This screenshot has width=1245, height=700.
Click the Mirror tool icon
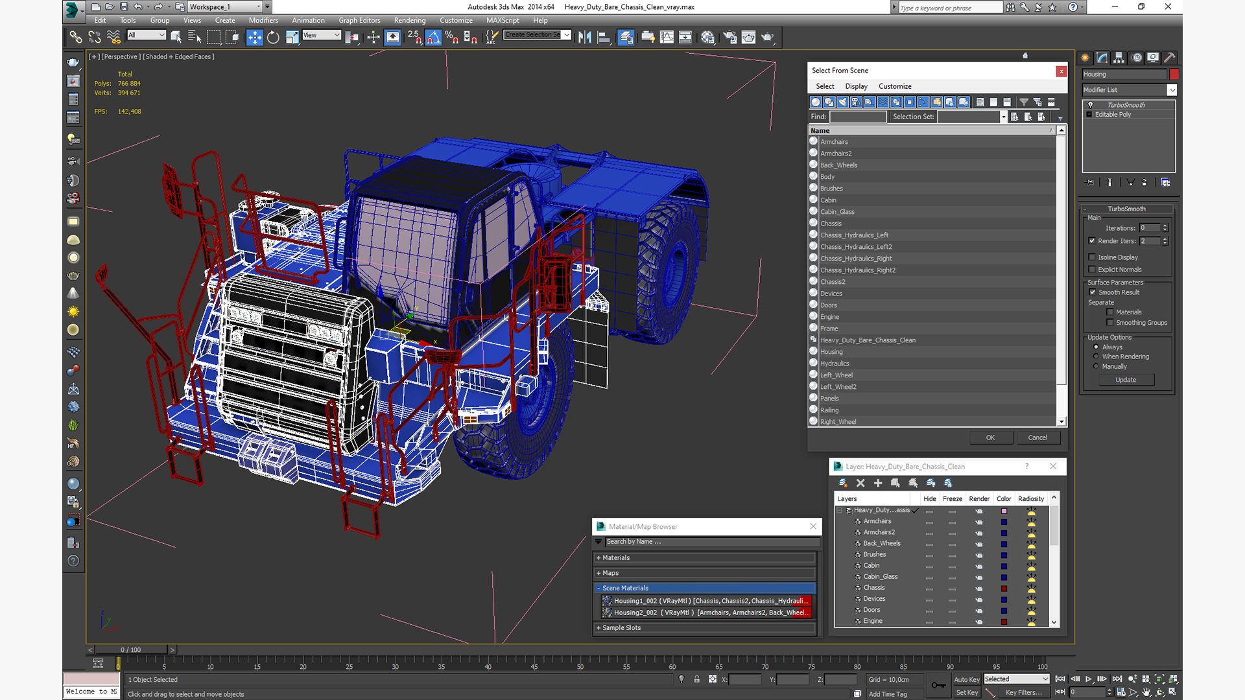coord(585,38)
